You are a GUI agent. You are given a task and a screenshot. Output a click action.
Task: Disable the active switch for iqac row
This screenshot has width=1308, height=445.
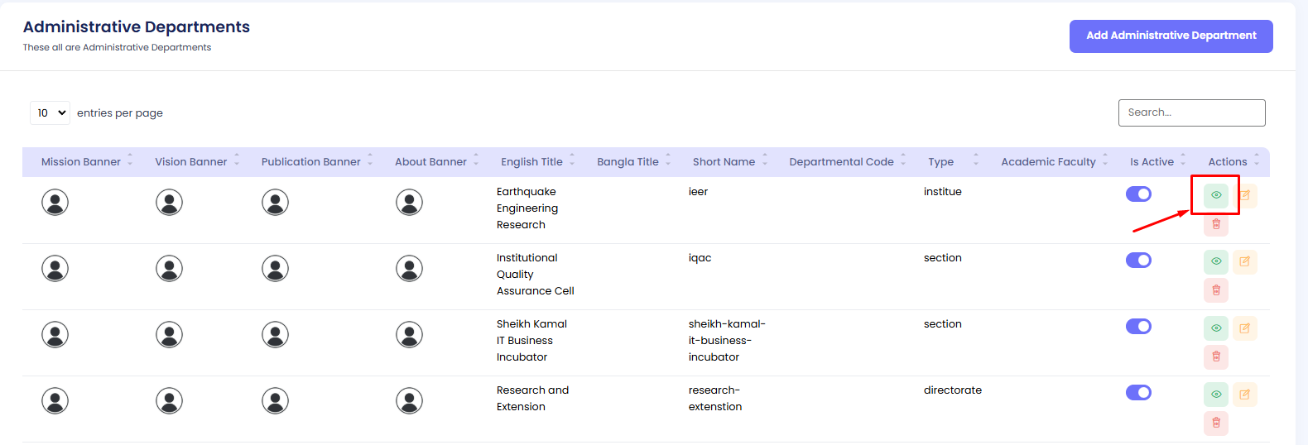(1138, 261)
